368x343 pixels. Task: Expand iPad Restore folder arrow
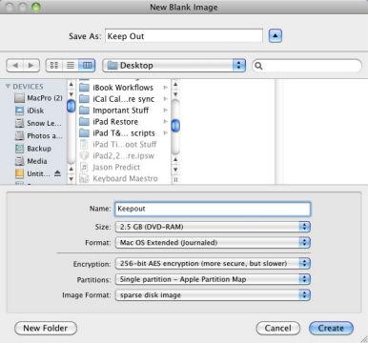point(165,121)
